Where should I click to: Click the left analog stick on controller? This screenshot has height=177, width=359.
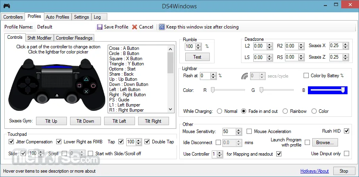(43, 99)
